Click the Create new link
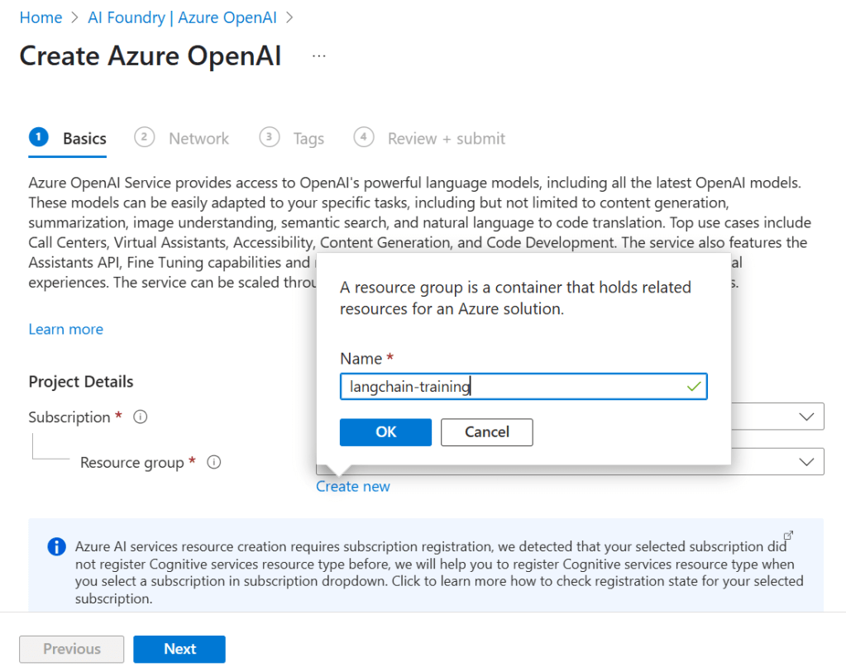Viewport: 846px width, 667px height. point(353,487)
